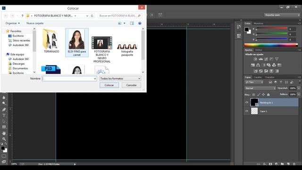Select the horizontal Type tool
The image size is (302, 170).
tap(4, 115)
